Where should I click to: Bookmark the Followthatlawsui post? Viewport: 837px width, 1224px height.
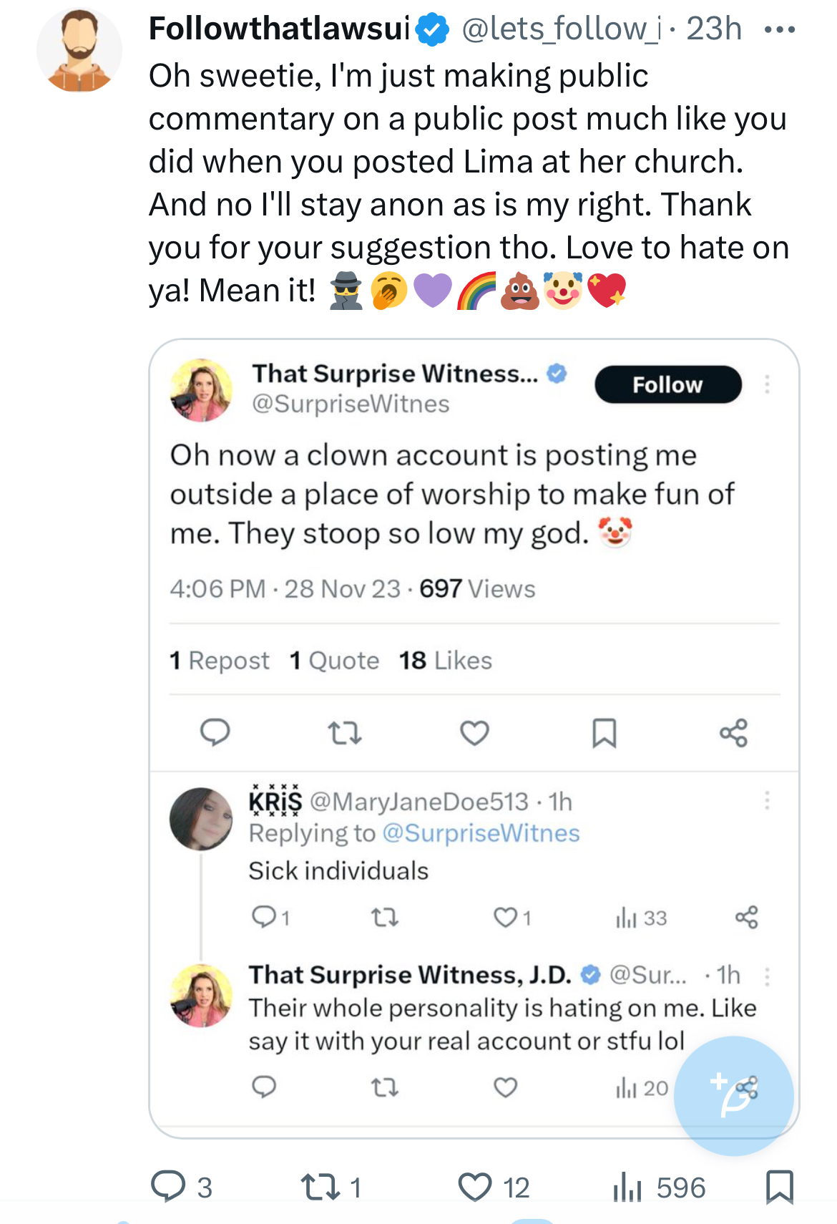(780, 1186)
